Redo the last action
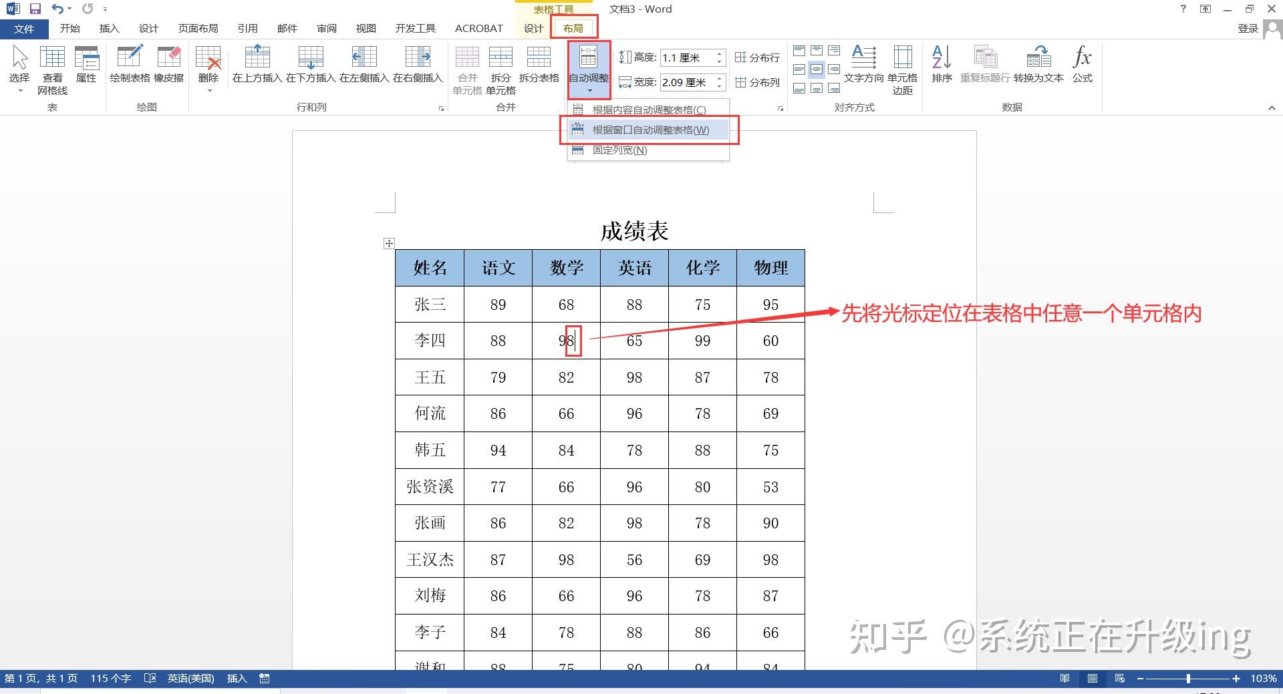1283x694 pixels. [88, 9]
